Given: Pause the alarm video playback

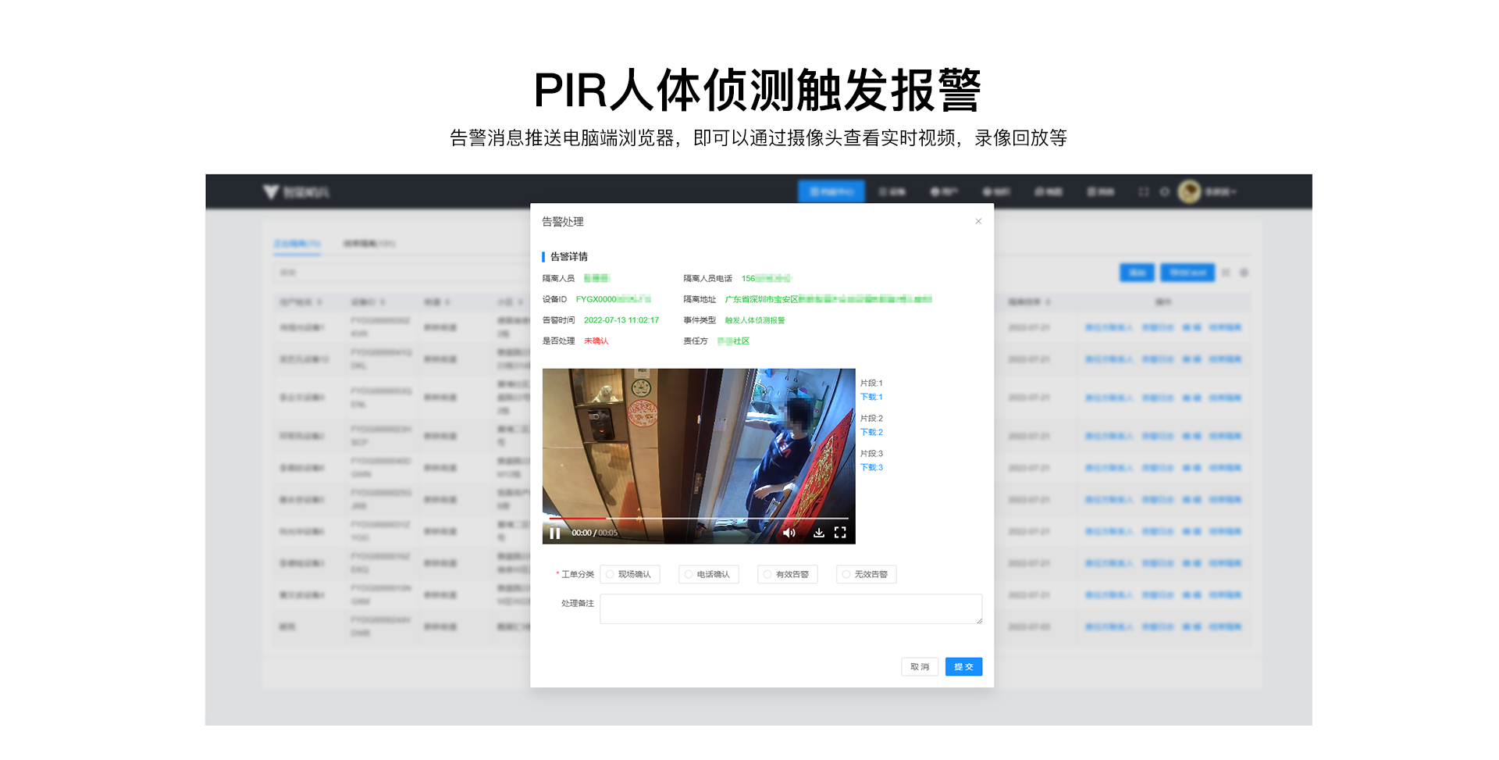Looking at the screenshot, I should pos(555,533).
